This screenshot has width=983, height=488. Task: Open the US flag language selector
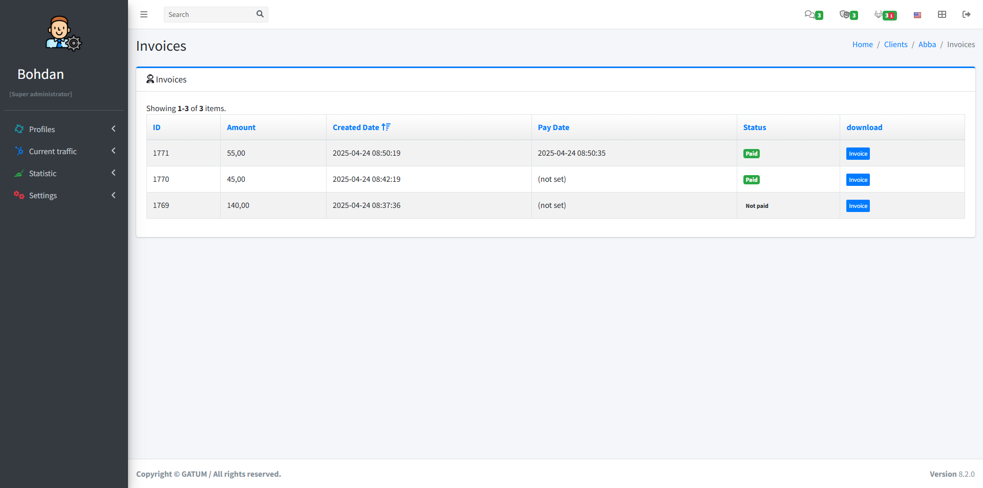pyautogui.click(x=917, y=14)
